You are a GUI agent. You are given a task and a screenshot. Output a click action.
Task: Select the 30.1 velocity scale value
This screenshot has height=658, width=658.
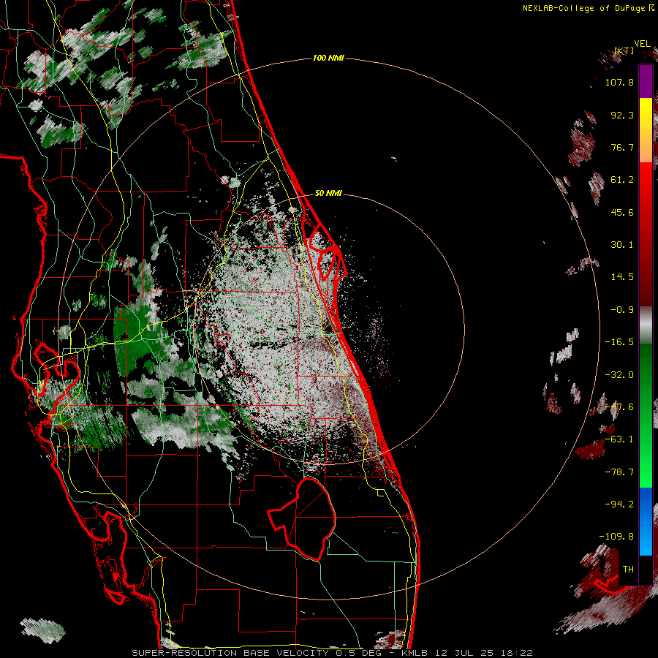coord(622,245)
